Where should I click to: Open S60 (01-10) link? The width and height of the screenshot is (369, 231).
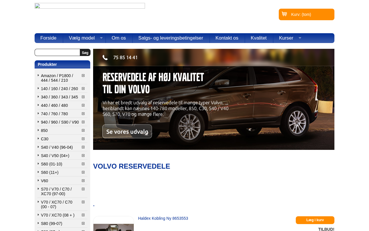52,164
